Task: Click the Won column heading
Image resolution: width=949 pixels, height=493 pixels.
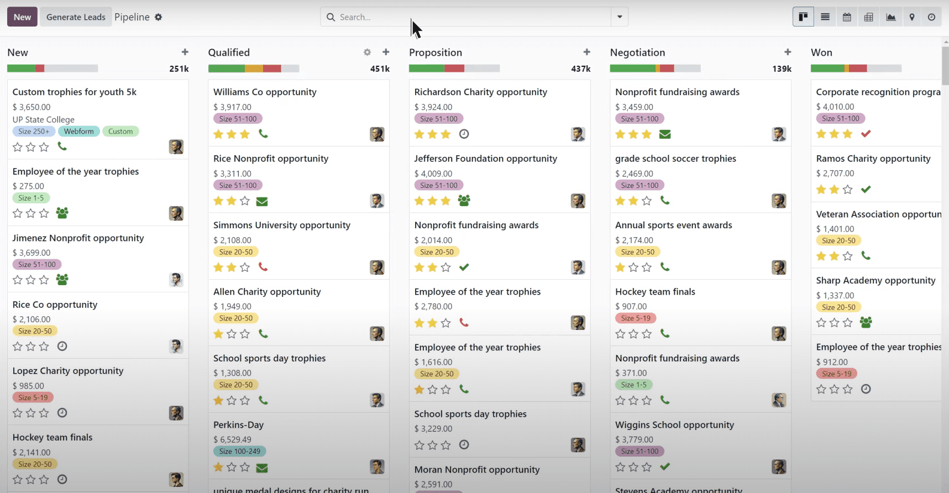Action: [821, 53]
